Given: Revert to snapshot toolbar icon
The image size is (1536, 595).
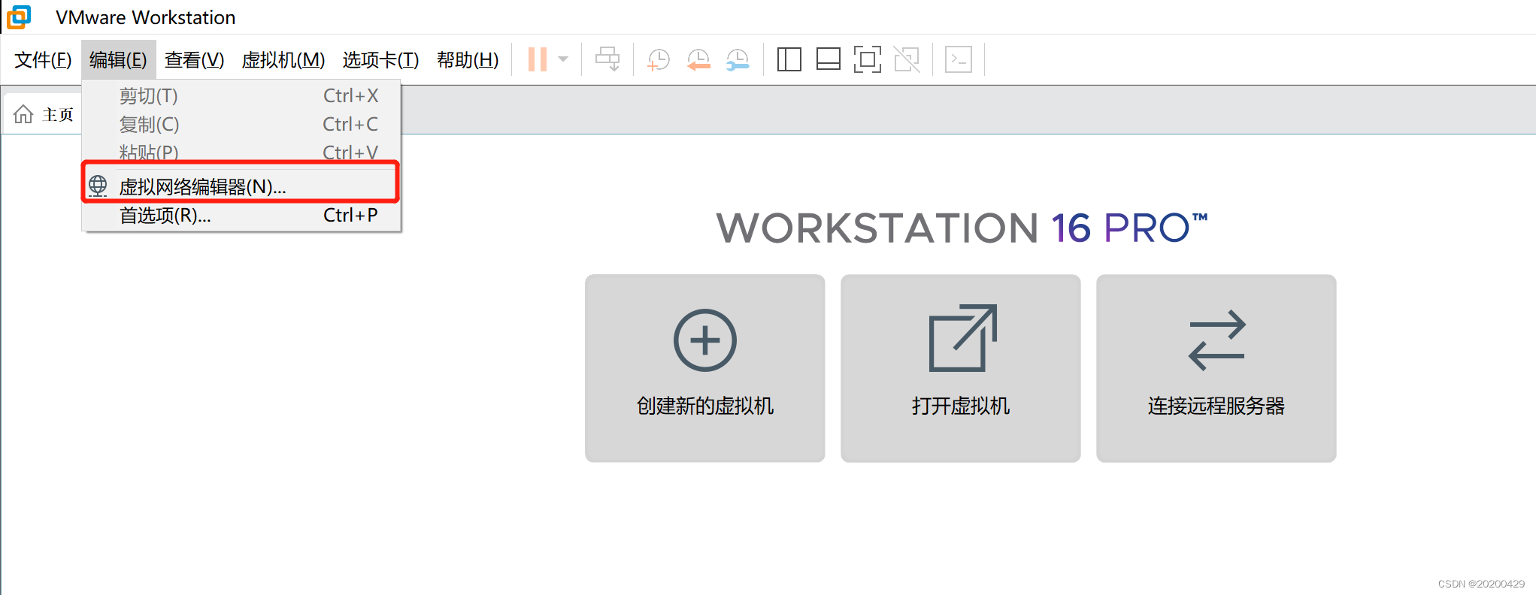Looking at the screenshot, I should (x=698, y=59).
